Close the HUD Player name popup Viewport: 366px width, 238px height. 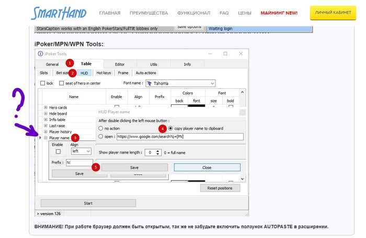243,112
